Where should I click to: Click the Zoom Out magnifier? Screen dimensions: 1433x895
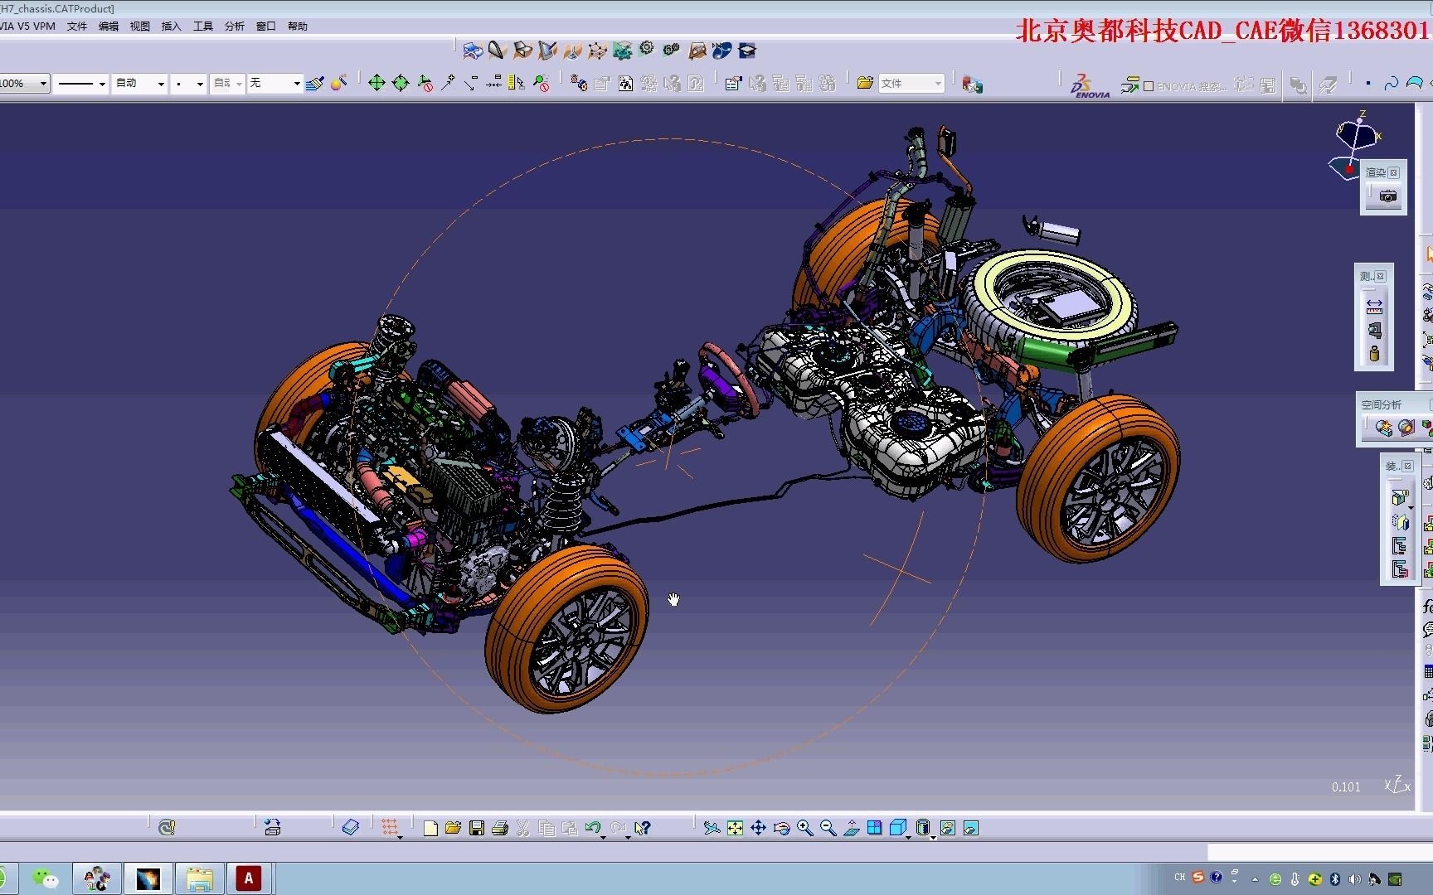(828, 828)
